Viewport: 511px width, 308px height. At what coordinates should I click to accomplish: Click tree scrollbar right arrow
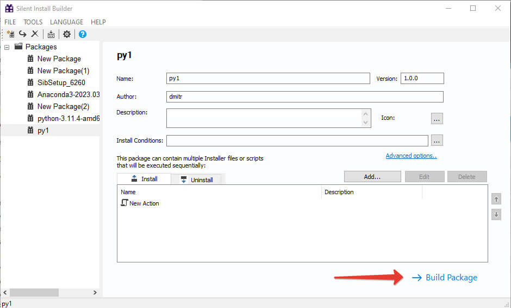point(95,292)
